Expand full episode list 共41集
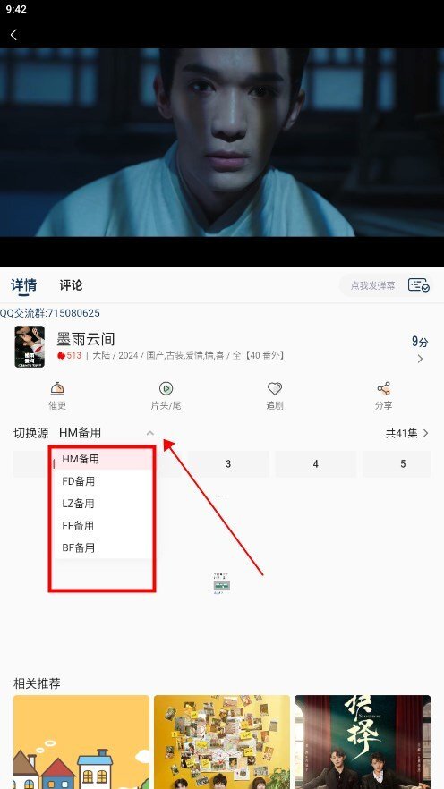 pos(406,433)
